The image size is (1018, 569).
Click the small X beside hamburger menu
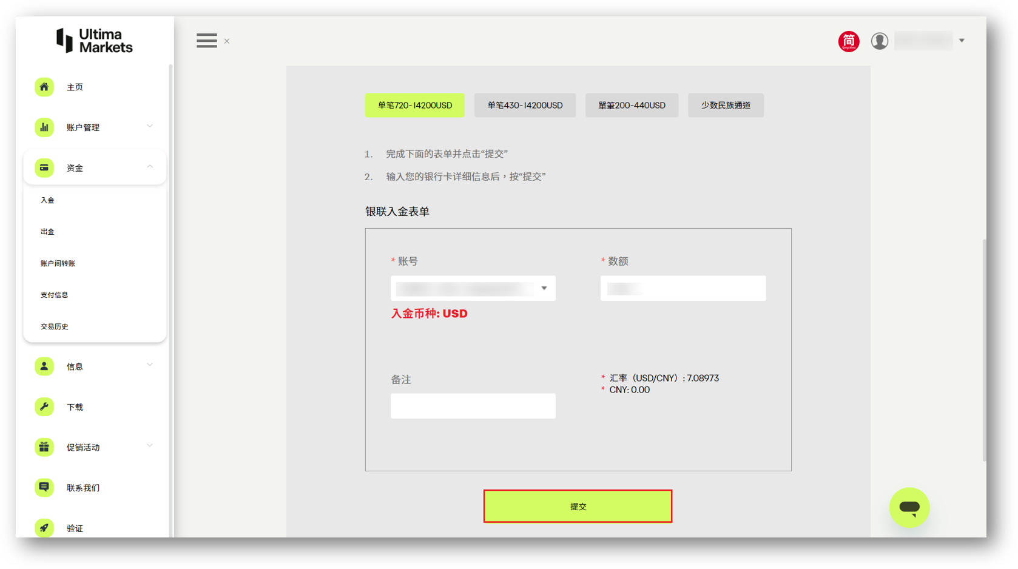[x=227, y=41]
